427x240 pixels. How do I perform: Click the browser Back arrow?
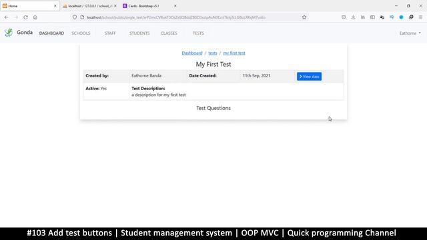click(6, 17)
